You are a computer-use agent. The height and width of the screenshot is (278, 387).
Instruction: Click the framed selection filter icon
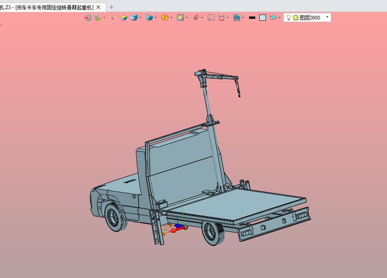[180, 17]
